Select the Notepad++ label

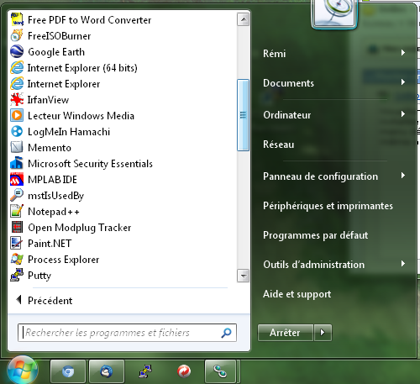[x=54, y=212]
